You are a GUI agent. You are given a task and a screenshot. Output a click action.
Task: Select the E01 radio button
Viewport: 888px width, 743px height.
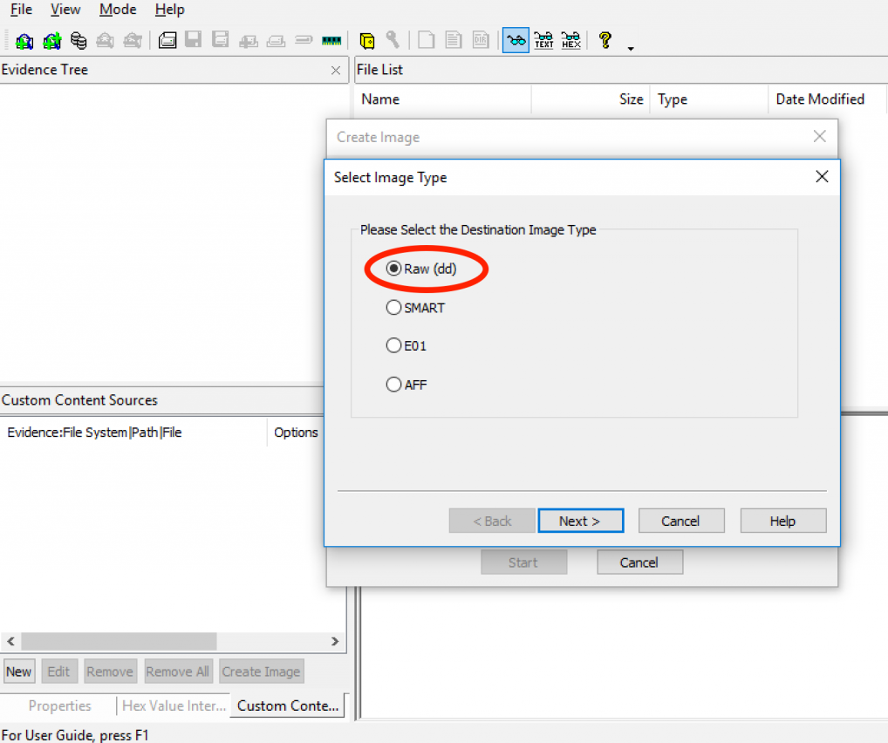pyautogui.click(x=393, y=346)
